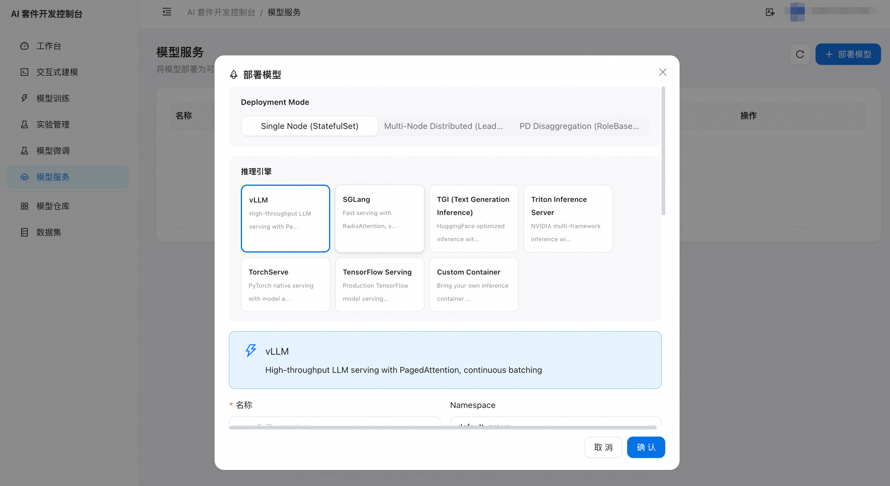890x486 pixels.
Task: Select PD Disaggregation deployment mode
Action: (579, 126)
